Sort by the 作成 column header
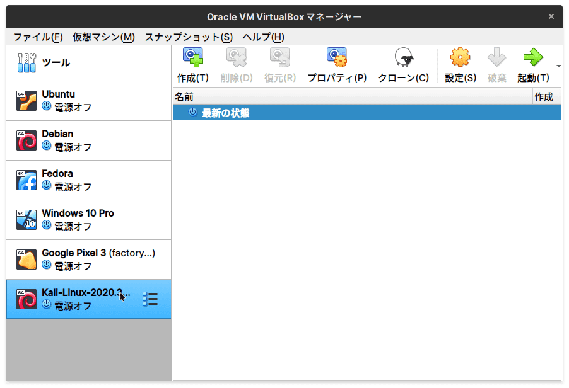 coord(546,97)
